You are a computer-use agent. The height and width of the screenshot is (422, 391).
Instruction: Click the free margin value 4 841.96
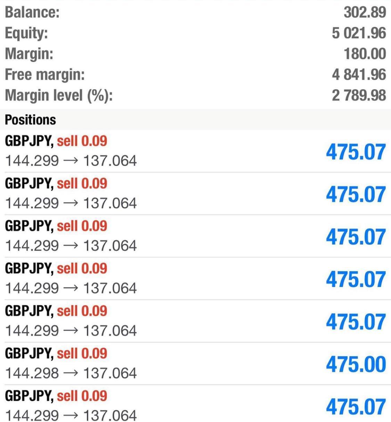point(359,75)
